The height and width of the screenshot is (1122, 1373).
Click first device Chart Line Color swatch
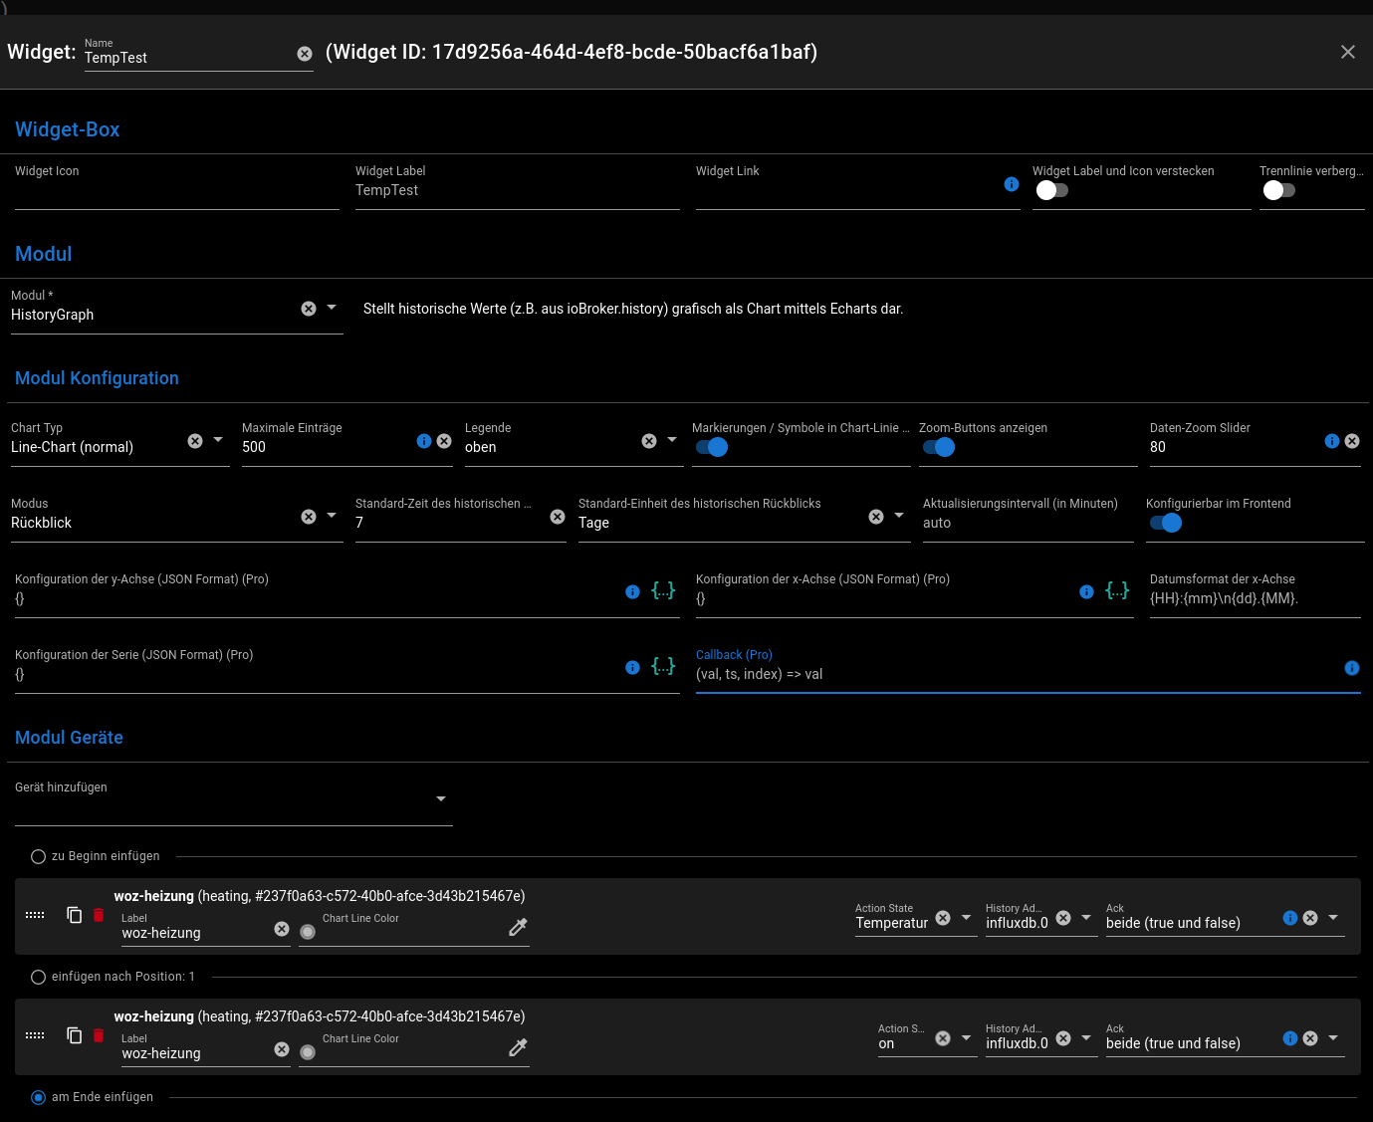click(x=308, y=932)
